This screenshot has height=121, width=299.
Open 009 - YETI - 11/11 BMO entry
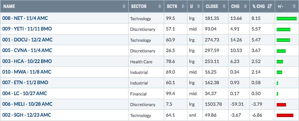(x=27, y=29)
